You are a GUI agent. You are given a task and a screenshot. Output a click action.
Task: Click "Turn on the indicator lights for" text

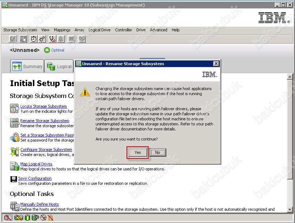(x=47, y=111)
